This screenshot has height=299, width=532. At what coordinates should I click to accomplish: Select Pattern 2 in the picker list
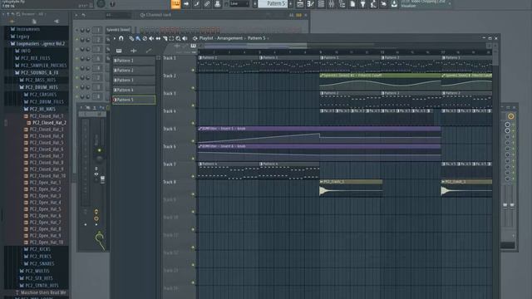[x=134, y=71]
